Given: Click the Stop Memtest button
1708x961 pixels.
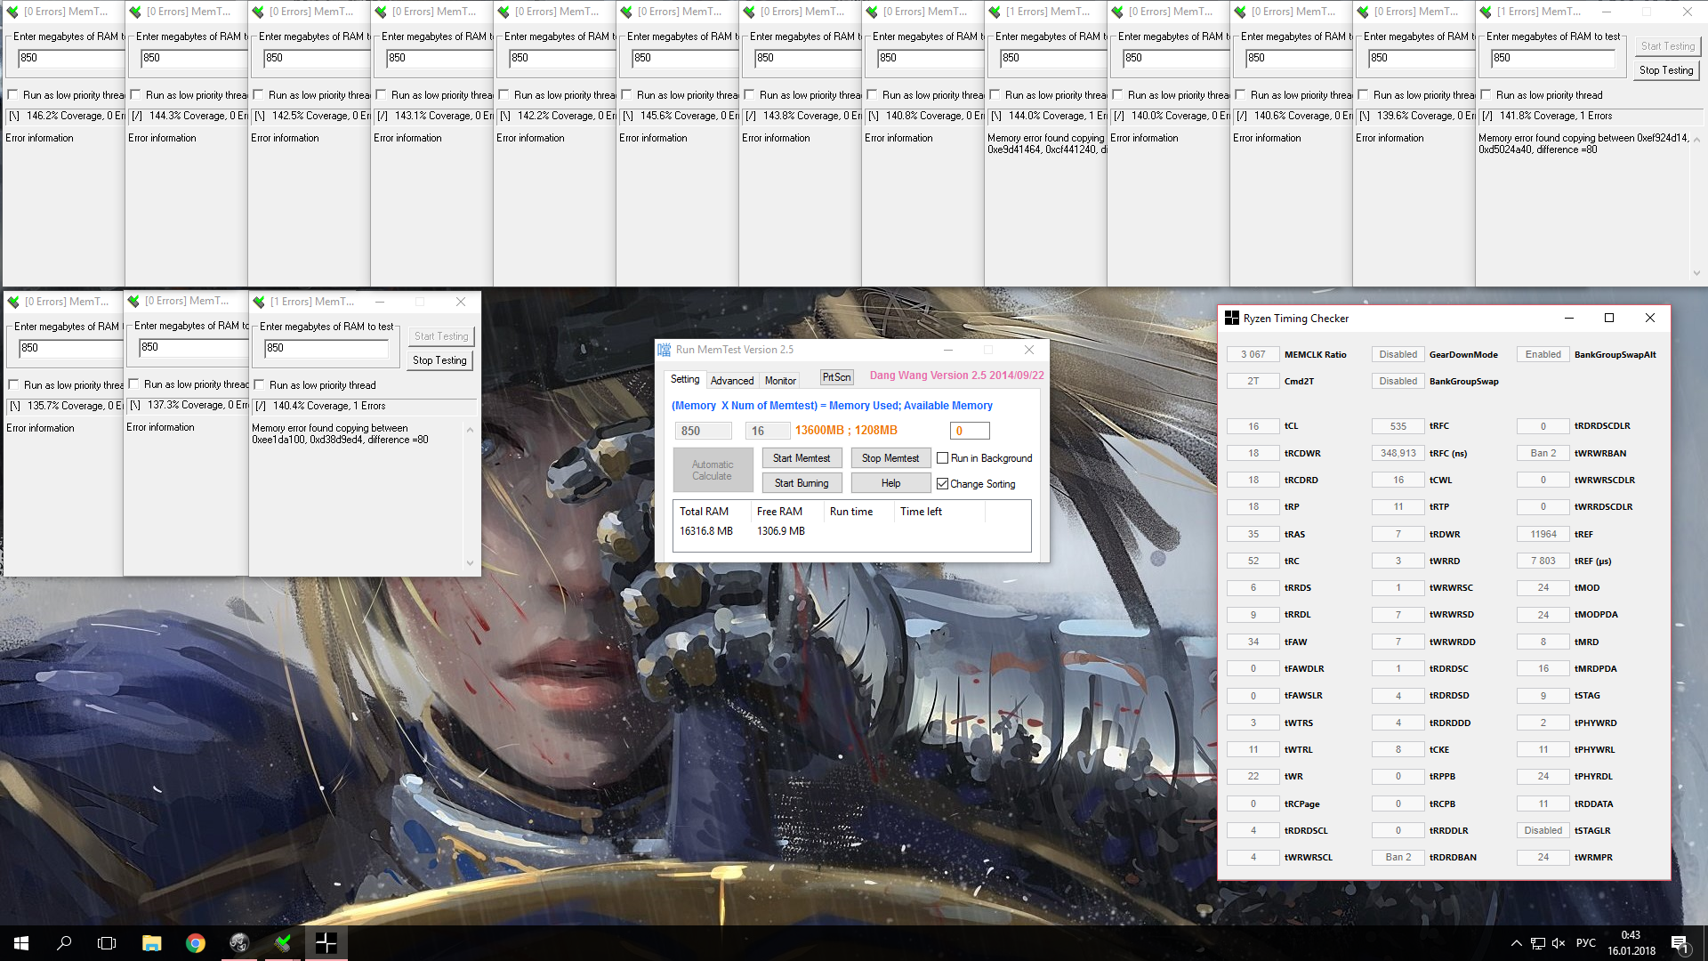Looking at the screenshot, I should 890,458.
